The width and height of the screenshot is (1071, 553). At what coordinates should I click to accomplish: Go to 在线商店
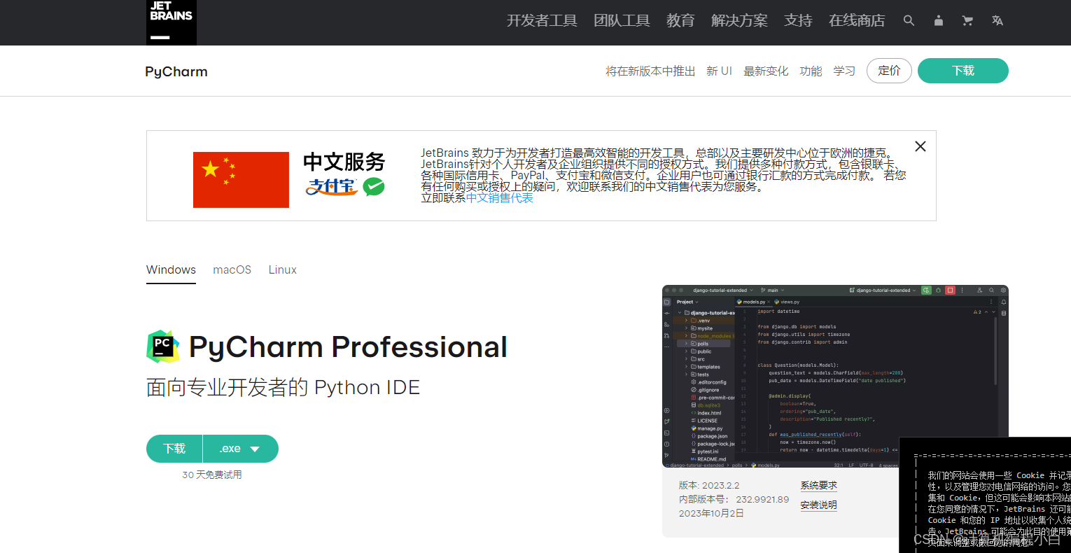coord(857,21)
